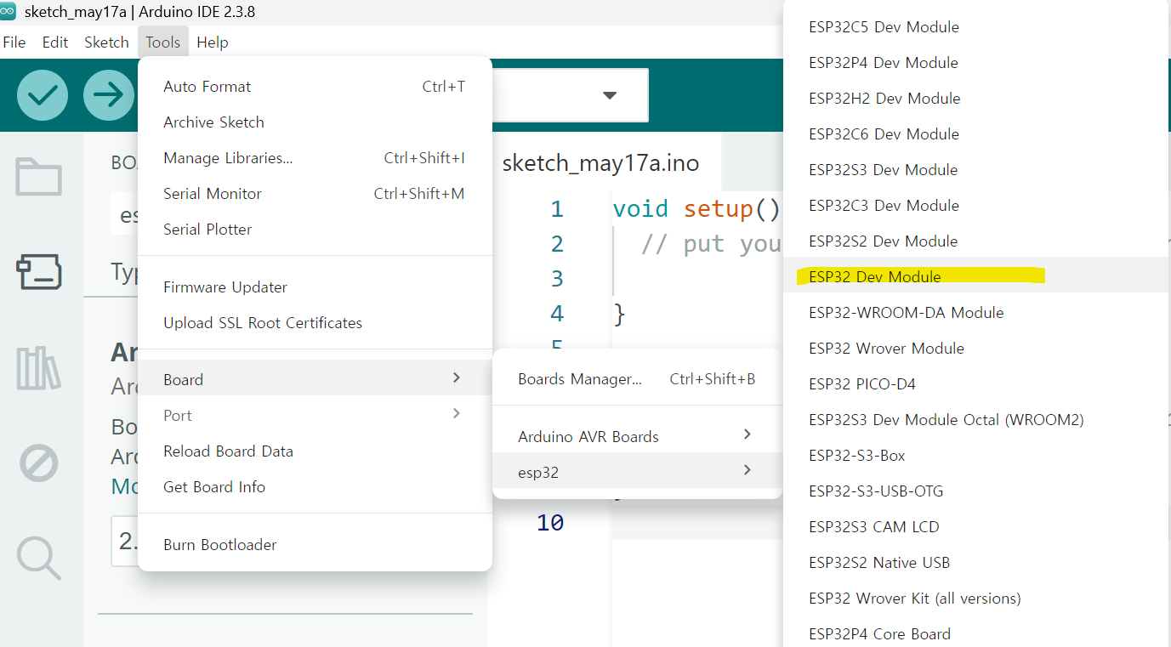This screenshot has height=647, width=1171.
Task: Open the Sketchbook folder sidebar icon
Action: point(39,177)
